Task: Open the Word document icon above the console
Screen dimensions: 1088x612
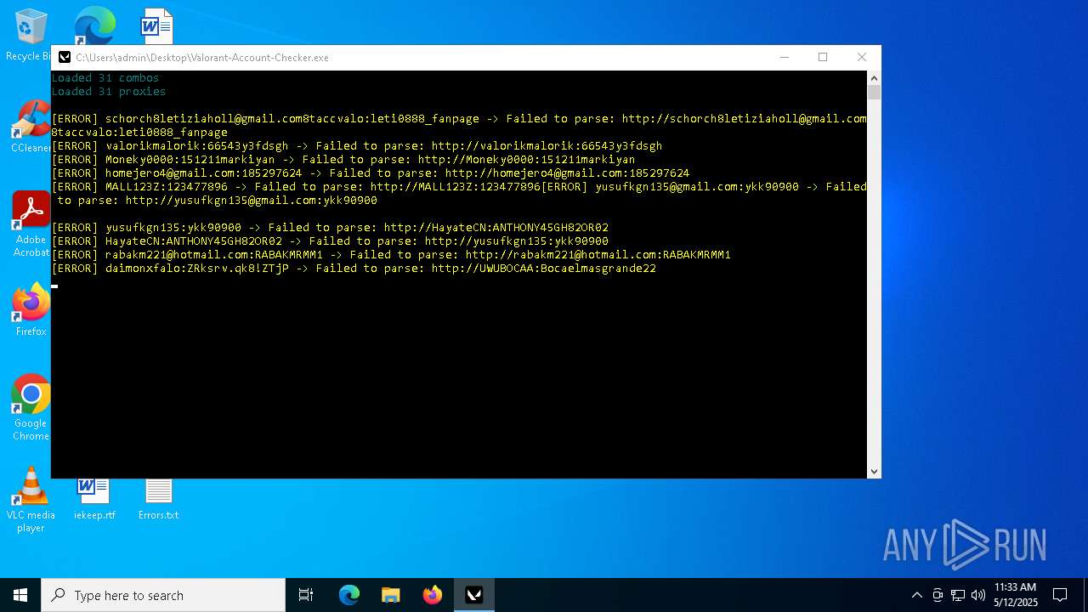Action: pyautogui.click(x=157, y=25)
